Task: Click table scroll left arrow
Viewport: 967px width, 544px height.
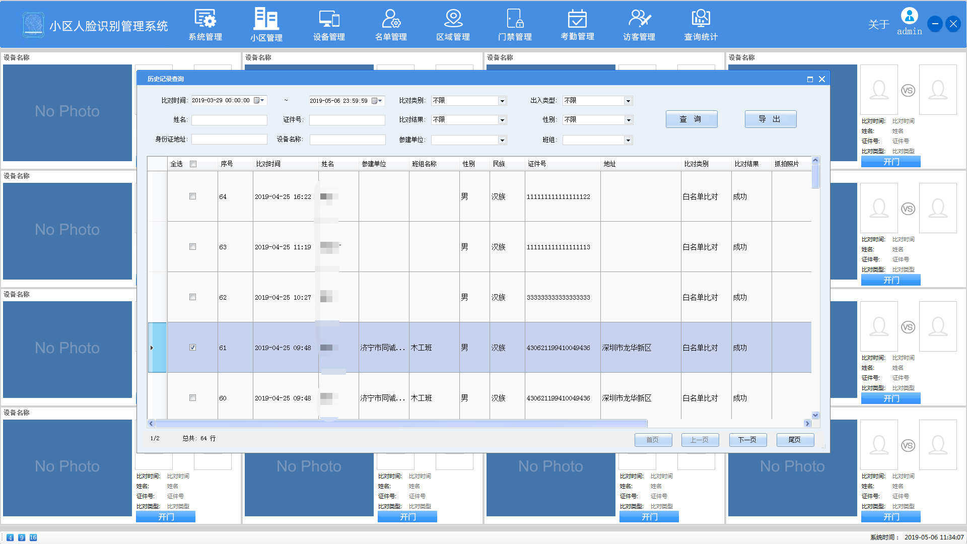Action: coord(151,424)
